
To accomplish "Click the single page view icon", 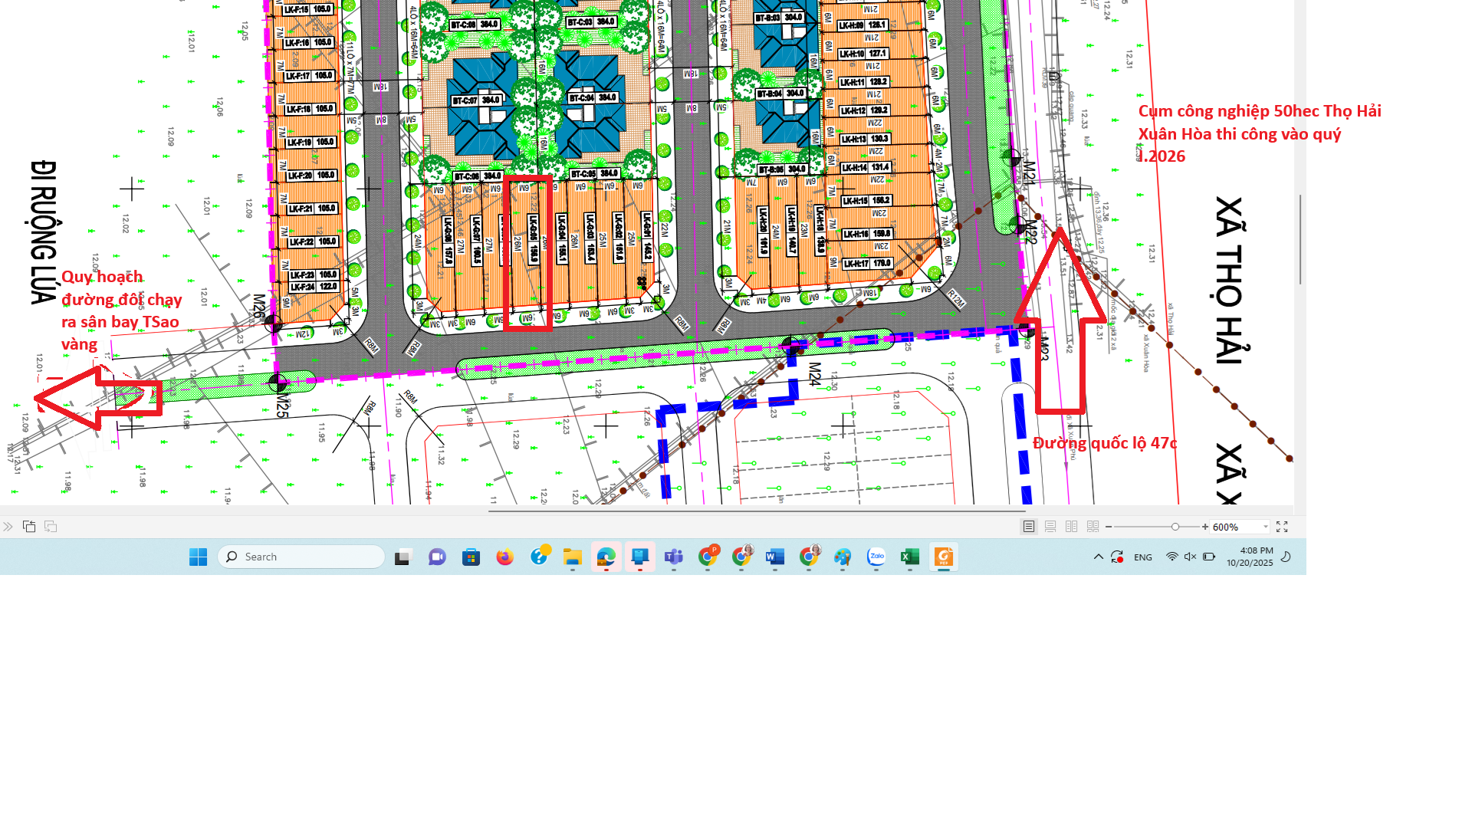I will click(x=1029, y=527).
